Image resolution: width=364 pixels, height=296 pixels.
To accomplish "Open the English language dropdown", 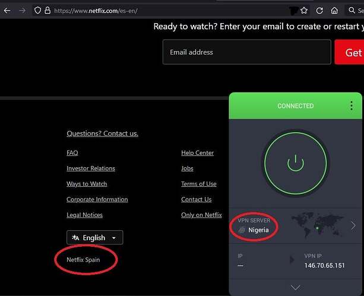I will 94,238.
